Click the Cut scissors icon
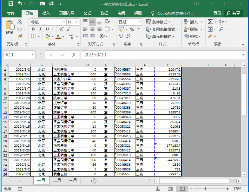The image size is (249, 192). 20,22
